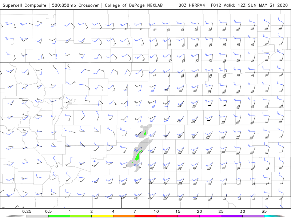Click the crimson 10–15 legend swatch

[167, 216]
